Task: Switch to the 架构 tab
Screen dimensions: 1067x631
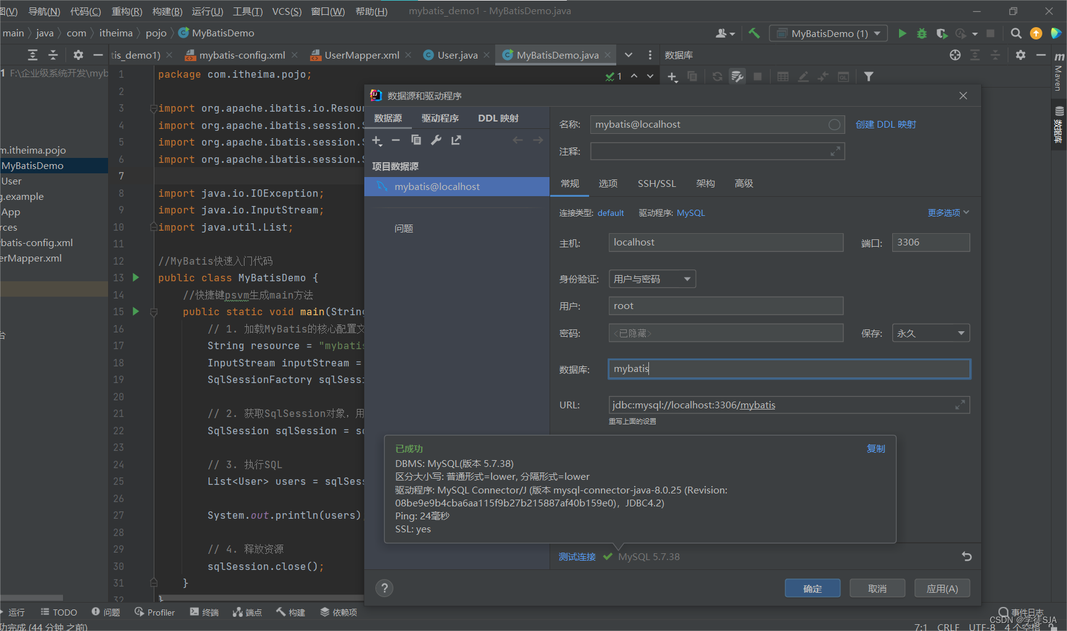Action: pos(706,183)
